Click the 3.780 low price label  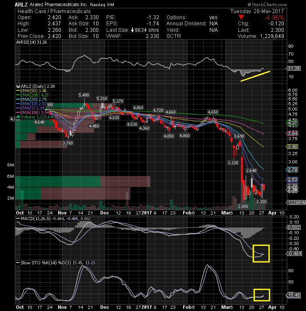pyautogui.click(x=68, y=143)
